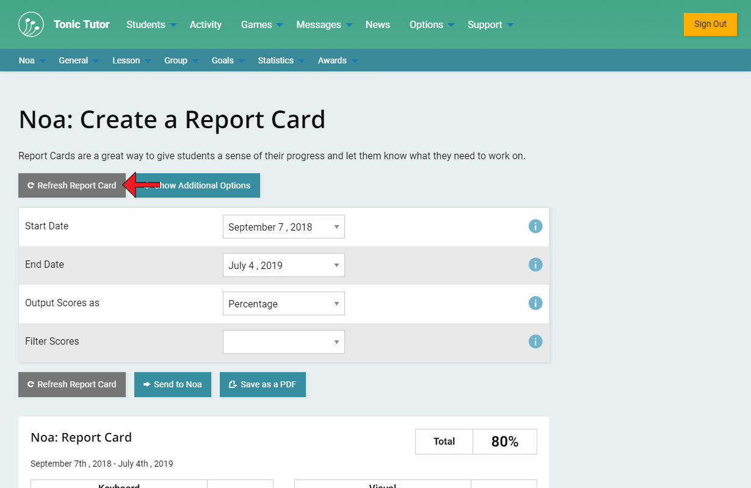Viewport: 751px width, 488px height.
Task: Open the empty Filter Scores dropdown
Action: pos(283,342)
